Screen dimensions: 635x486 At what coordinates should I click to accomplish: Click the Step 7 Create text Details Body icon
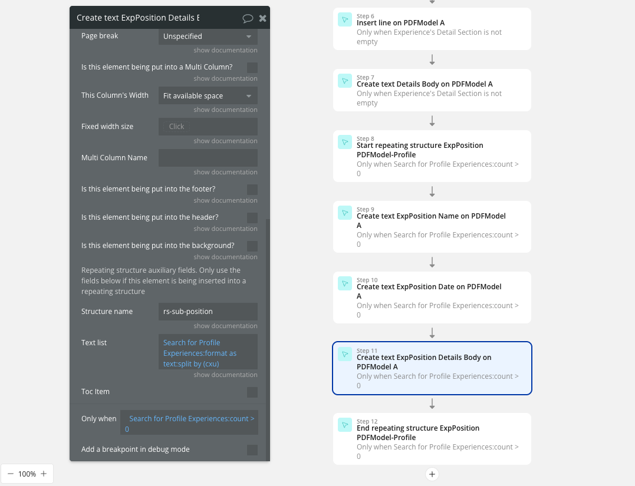345,81
